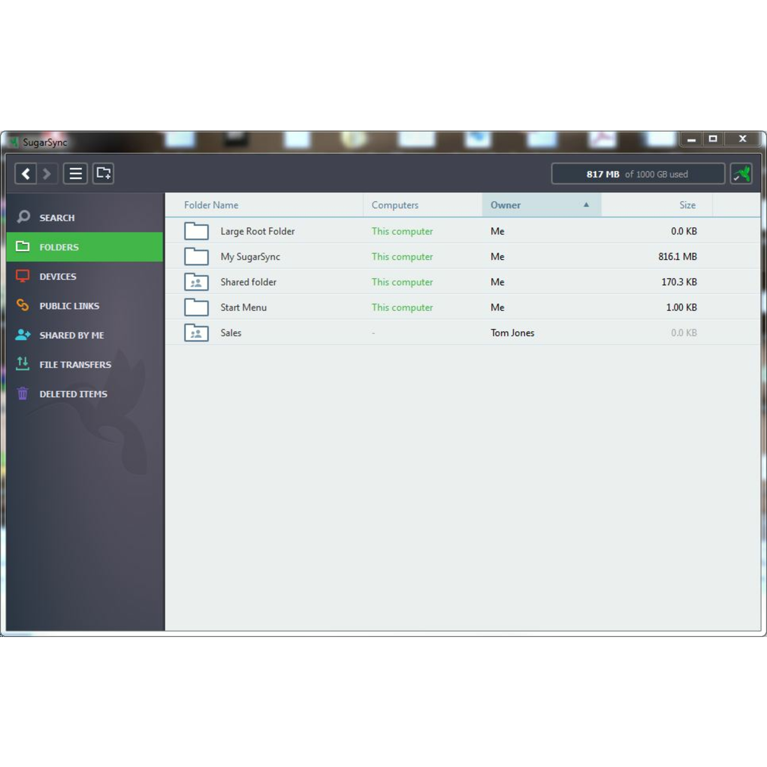Open the Devices section
This screenshot has width=767, height=767.
tap(84, 276)
